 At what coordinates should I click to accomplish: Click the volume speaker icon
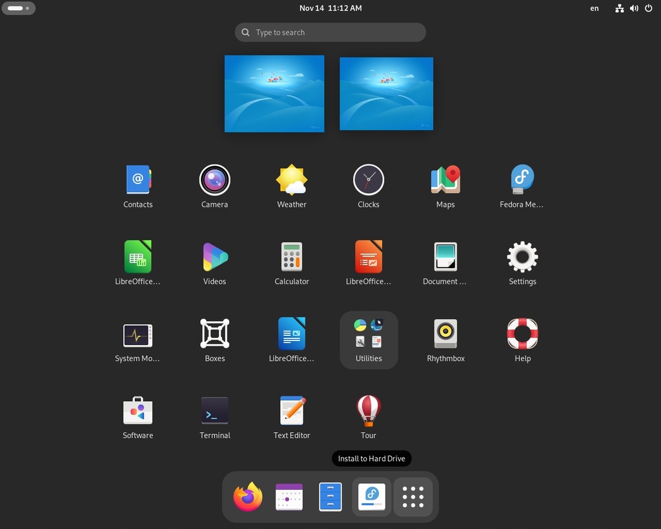[634, 8]
